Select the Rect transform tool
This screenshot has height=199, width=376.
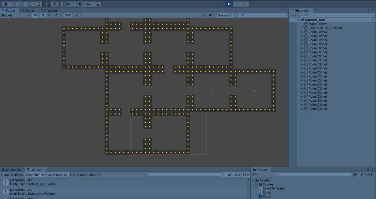click(38, 4)
